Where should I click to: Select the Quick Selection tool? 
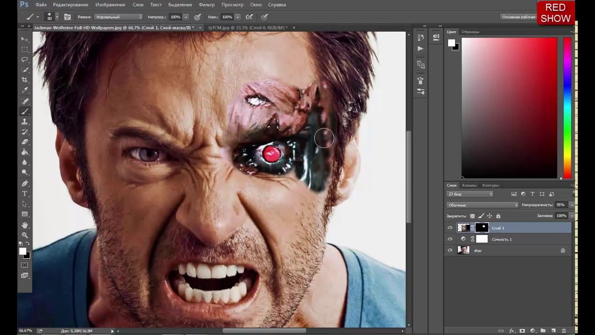(x=25, y=70)
